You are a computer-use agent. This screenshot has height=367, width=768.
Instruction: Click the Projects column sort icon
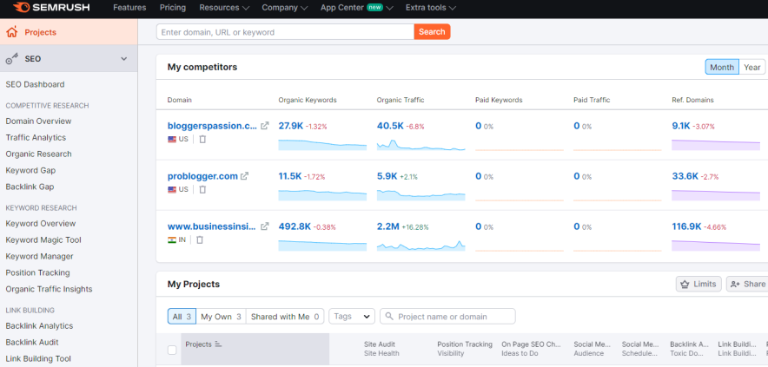(218, 344)
